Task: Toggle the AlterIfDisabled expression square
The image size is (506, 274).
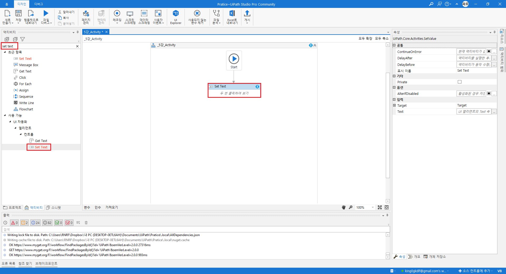Action: 489,93
